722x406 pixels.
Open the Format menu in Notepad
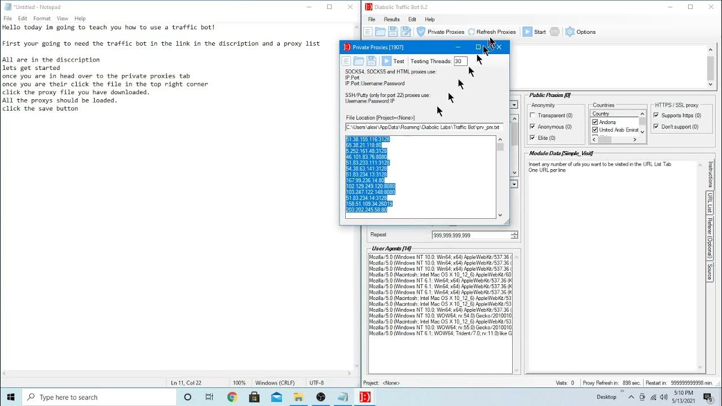coord(42,19)
